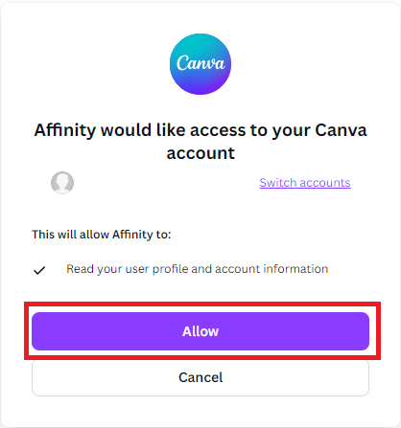Select the word 'Canva' in the heading
The width and height of the screenshot is (401, 428).
(341, 130)
